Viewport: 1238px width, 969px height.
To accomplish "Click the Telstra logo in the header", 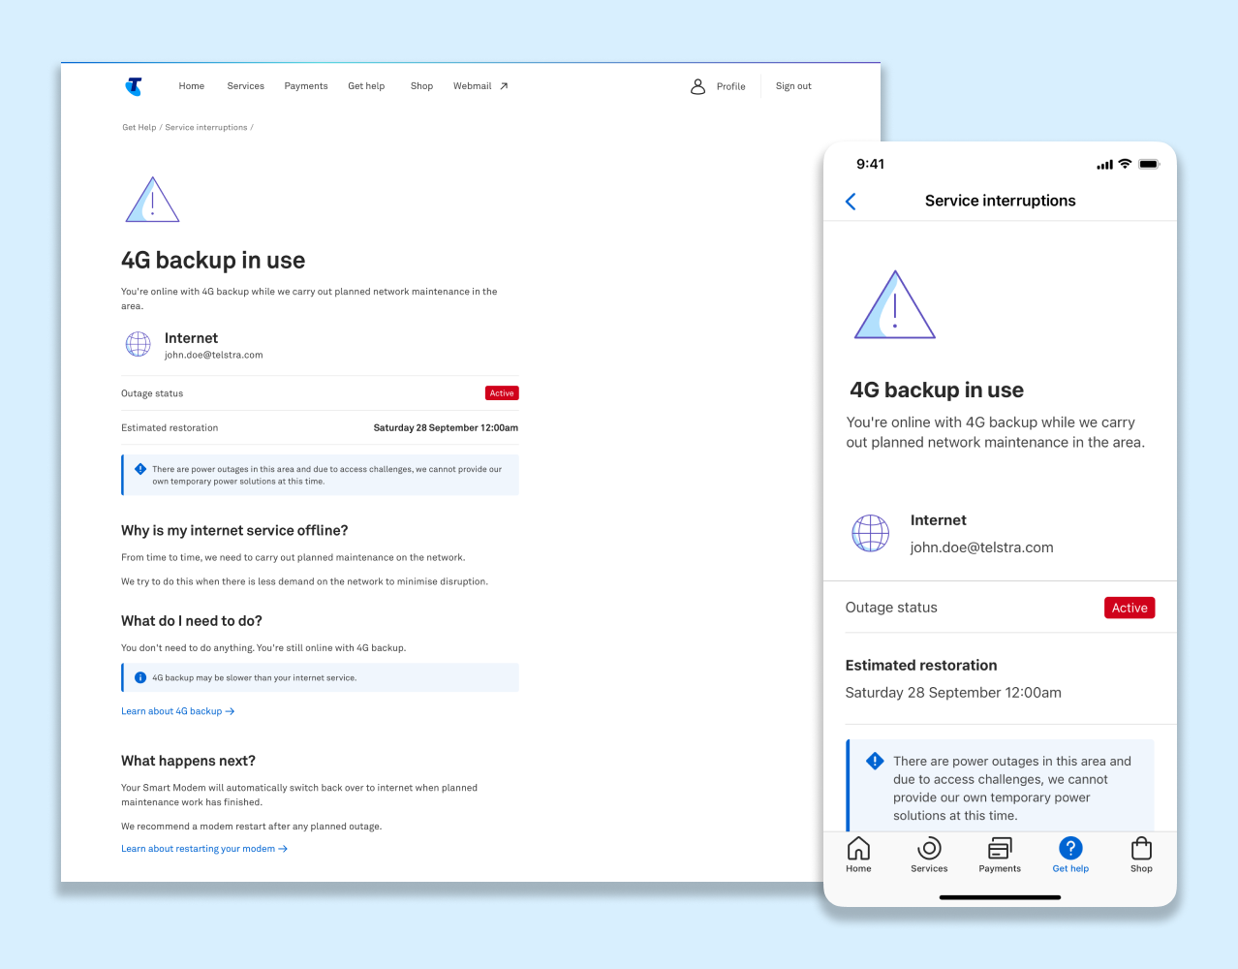I will 134,86.
